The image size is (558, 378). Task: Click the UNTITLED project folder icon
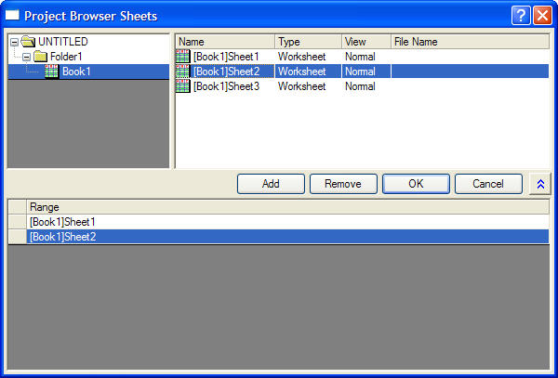[28, 42]
